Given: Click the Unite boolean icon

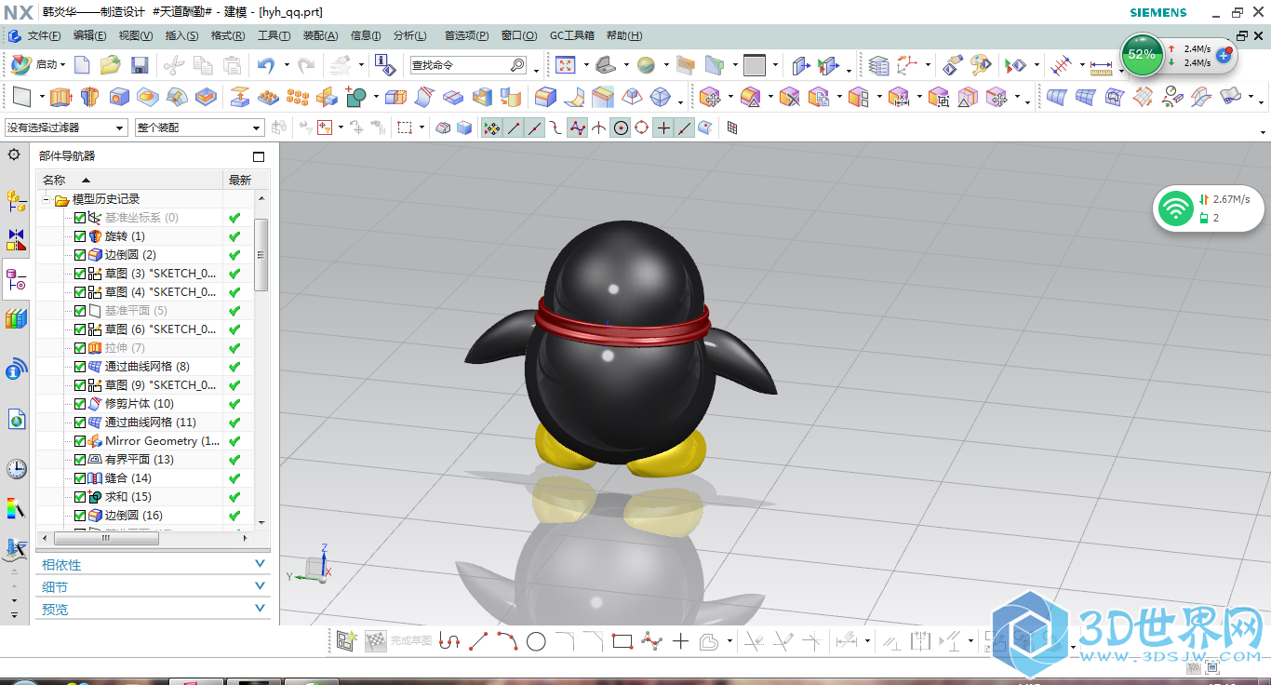Looking at the screenshot, I should (x=355, y=97).
